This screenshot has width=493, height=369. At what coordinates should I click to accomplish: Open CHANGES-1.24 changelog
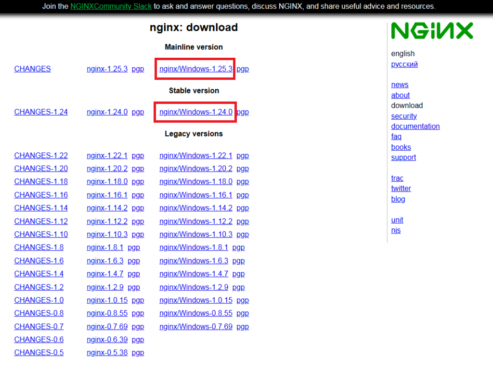(41, 112)
